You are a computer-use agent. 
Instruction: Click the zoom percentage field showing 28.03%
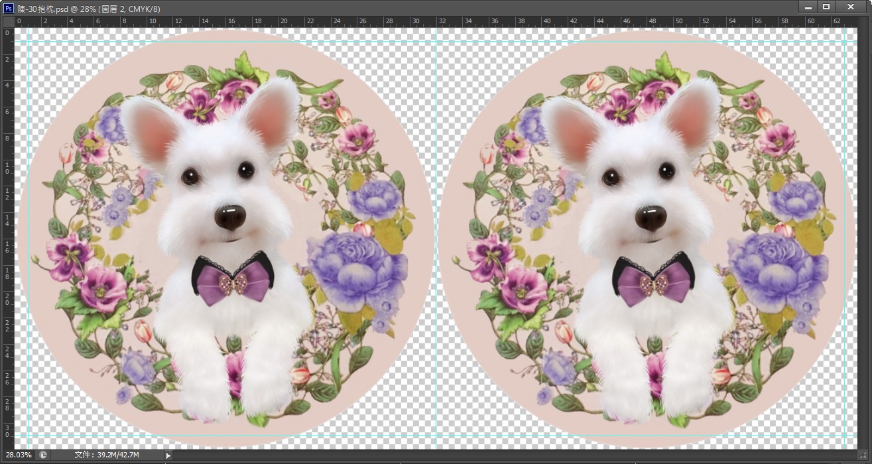(x=19, y=455)
